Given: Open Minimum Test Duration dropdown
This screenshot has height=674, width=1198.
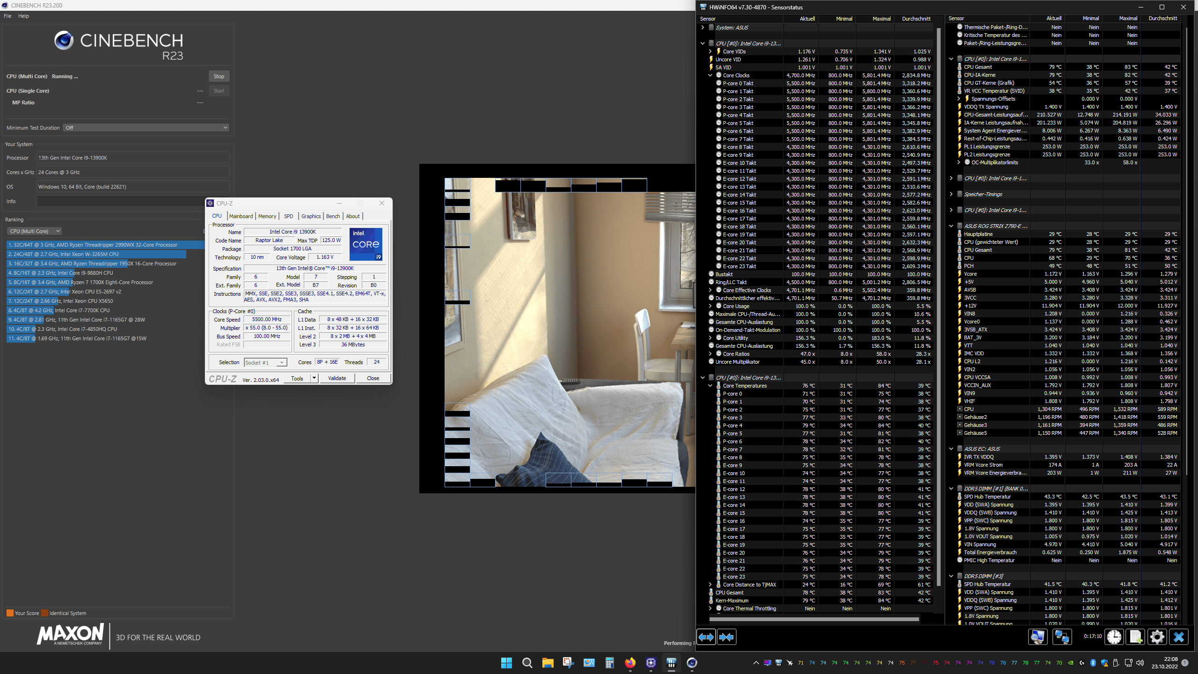Looking at the screenshot, I should click(146, 128).
